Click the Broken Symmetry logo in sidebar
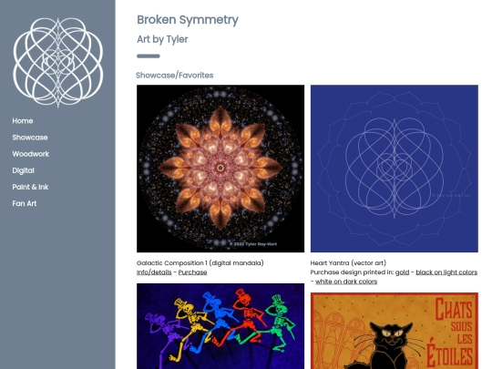Screen dimensions: 492x369 [58, 63]
